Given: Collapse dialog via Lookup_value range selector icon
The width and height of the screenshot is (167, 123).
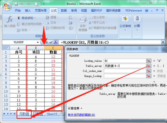Looking at the screenshot, I should click(x=149, y=61).
